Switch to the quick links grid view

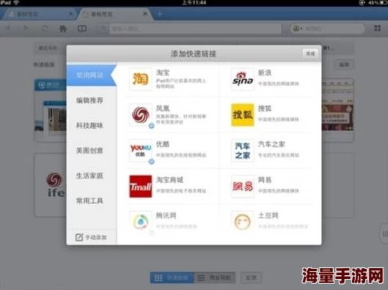(x=172, y=277)
